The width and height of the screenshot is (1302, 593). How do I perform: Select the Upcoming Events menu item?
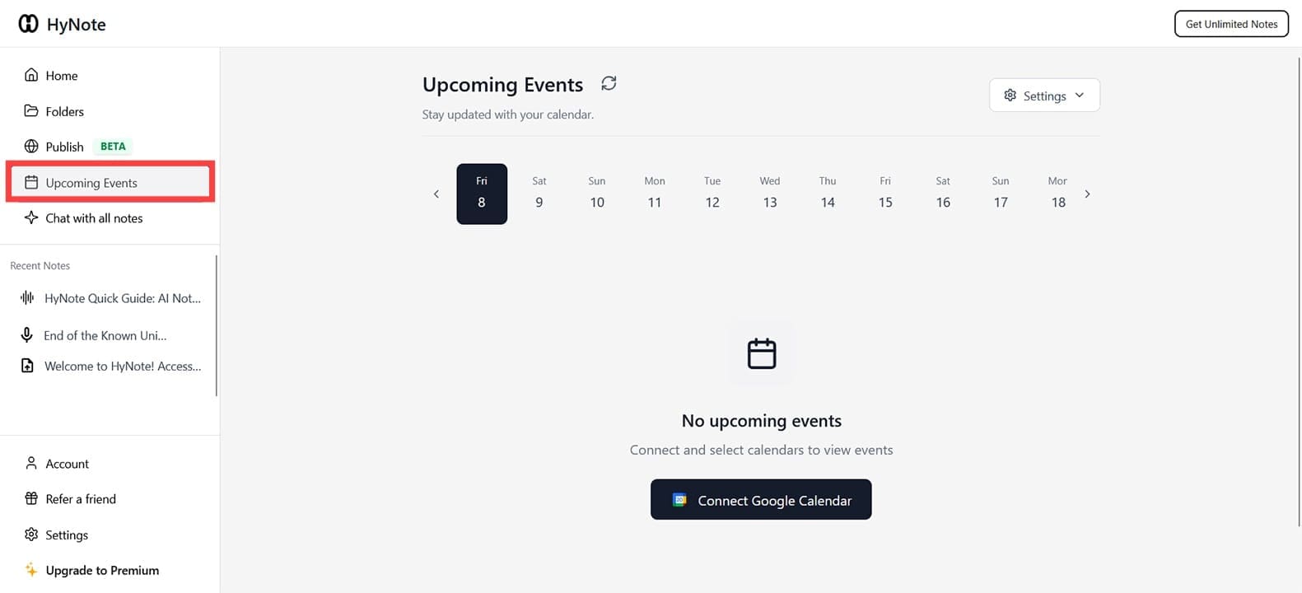click(110, 183)
